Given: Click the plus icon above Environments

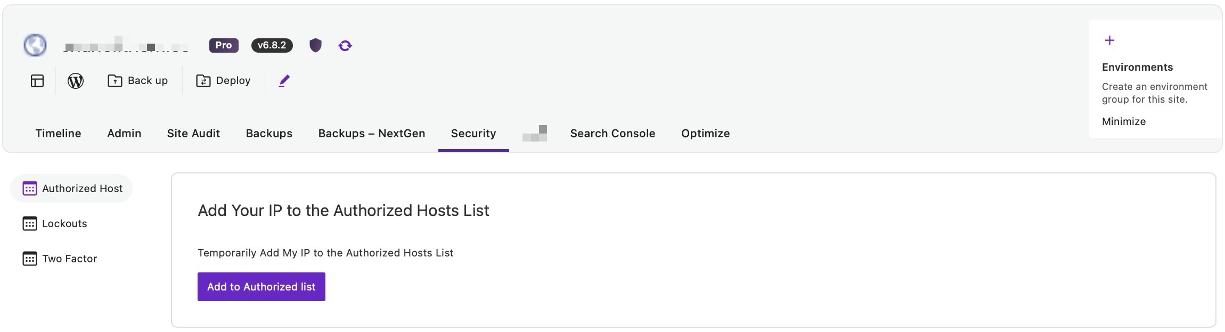Looking at the screenshot, I should (1110, 40).
